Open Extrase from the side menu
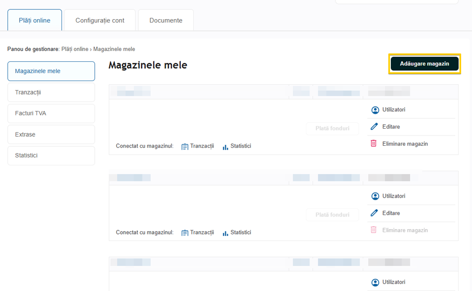472x291 pixels. pyautogui.click(x=51, y=134)
